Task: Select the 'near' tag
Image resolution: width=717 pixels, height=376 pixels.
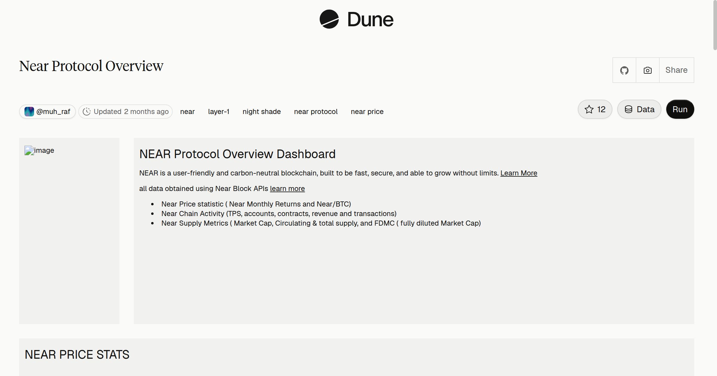Action: coord(187,112)
